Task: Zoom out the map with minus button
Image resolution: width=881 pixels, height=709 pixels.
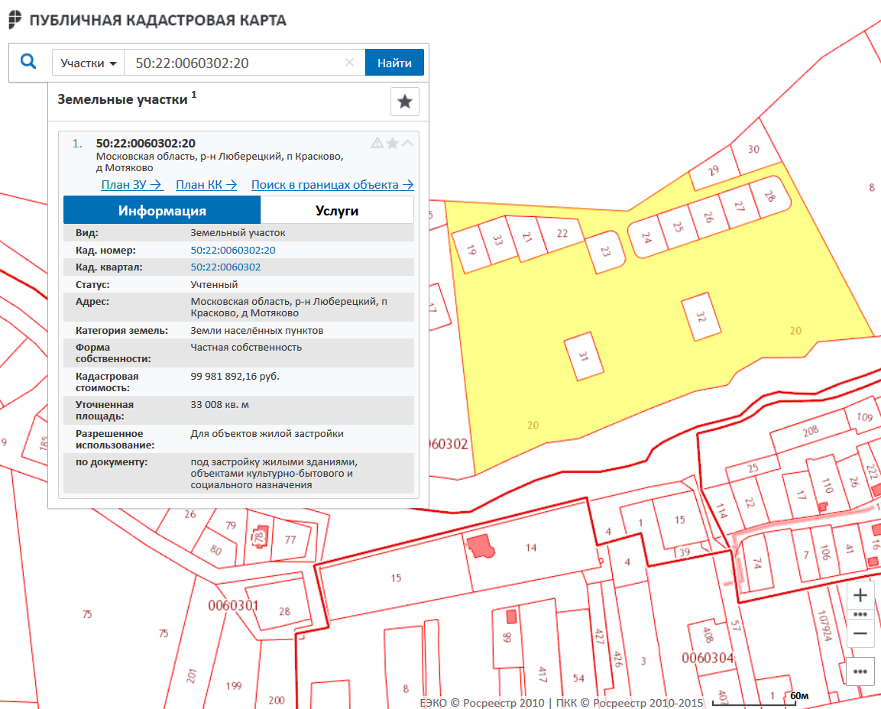Action: (860, 633)
